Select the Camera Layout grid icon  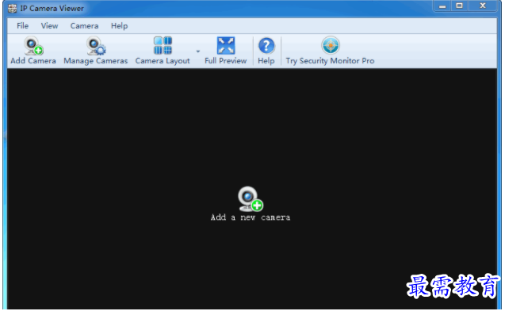click(x=163, y=45)
